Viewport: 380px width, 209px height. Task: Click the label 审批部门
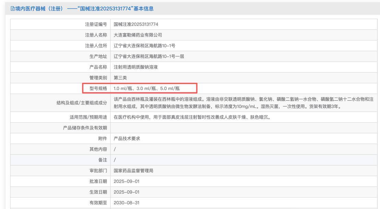point(98,170)
